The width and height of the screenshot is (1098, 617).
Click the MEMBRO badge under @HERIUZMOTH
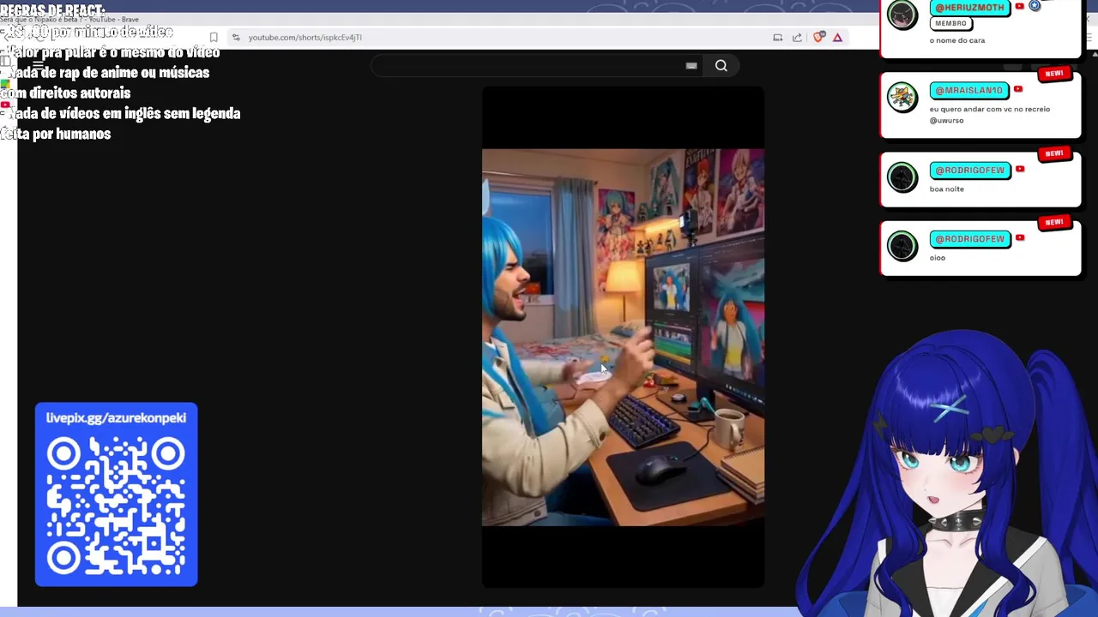950,23
